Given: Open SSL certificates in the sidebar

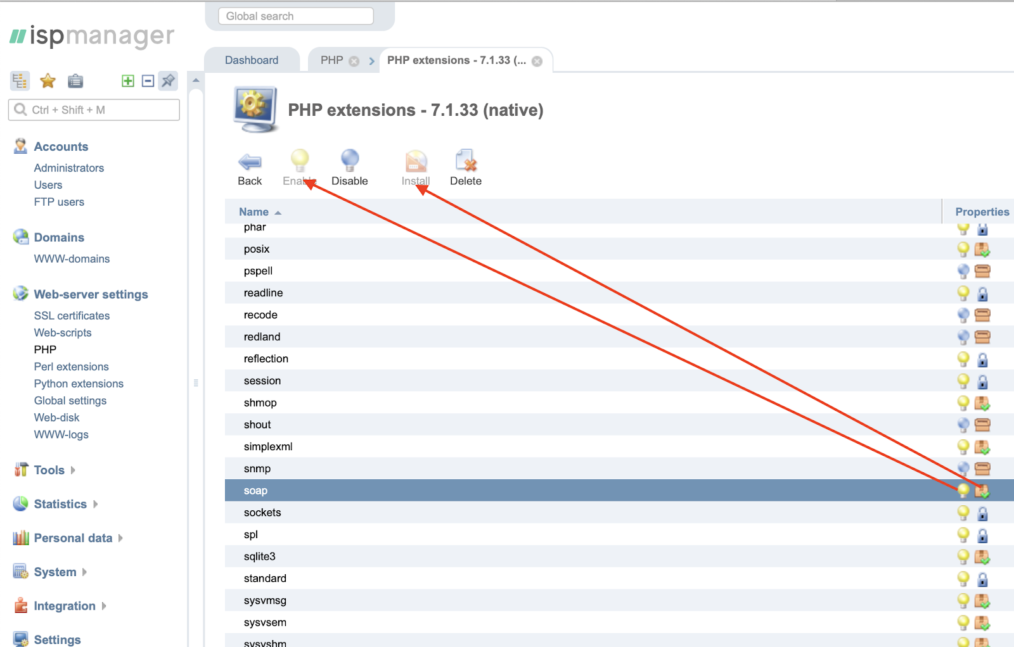Looking at the screenshot, I should click(x=72, y=316).
